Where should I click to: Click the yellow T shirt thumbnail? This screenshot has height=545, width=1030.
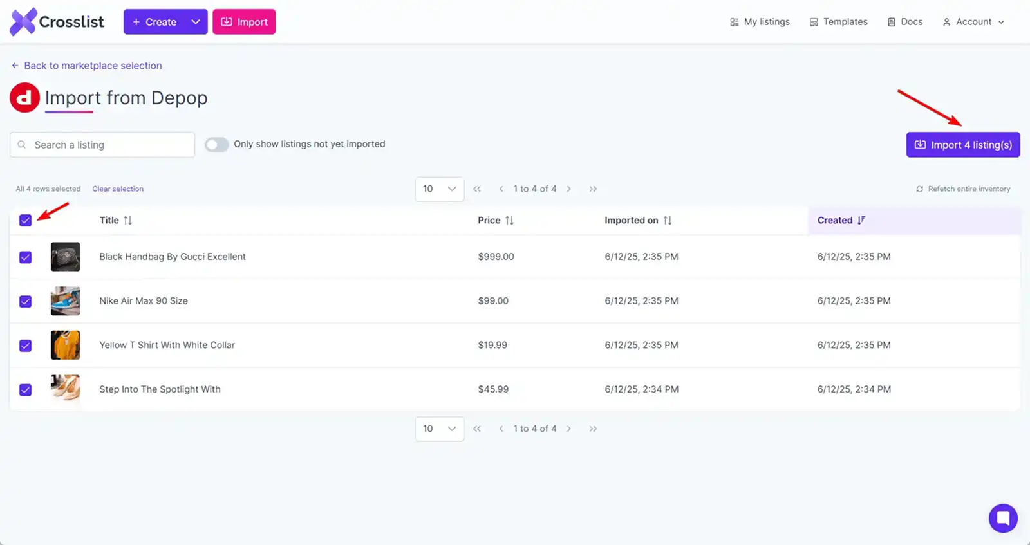tap(65, 345)
